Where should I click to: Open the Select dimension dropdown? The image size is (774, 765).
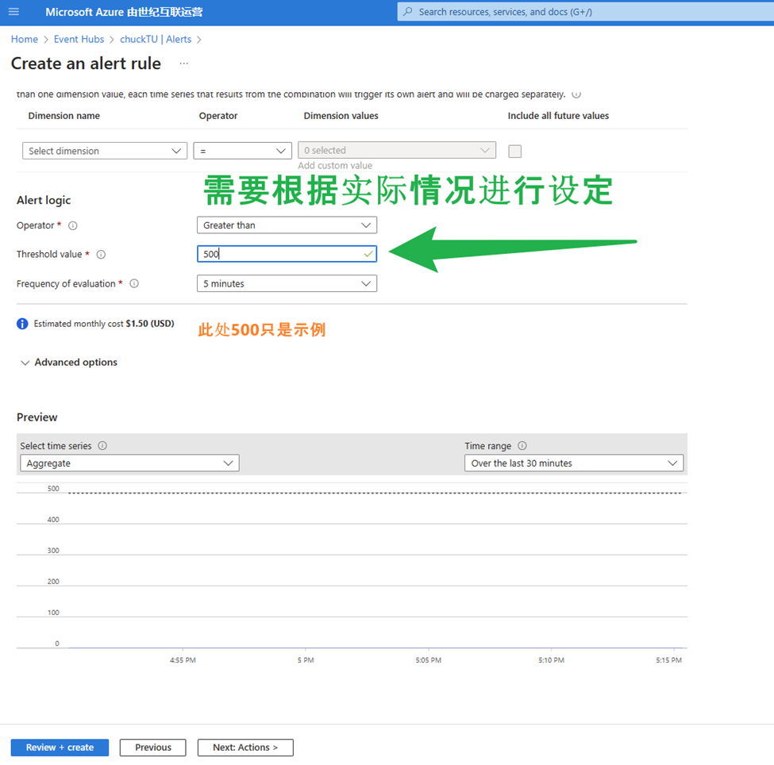click(105, 151)
